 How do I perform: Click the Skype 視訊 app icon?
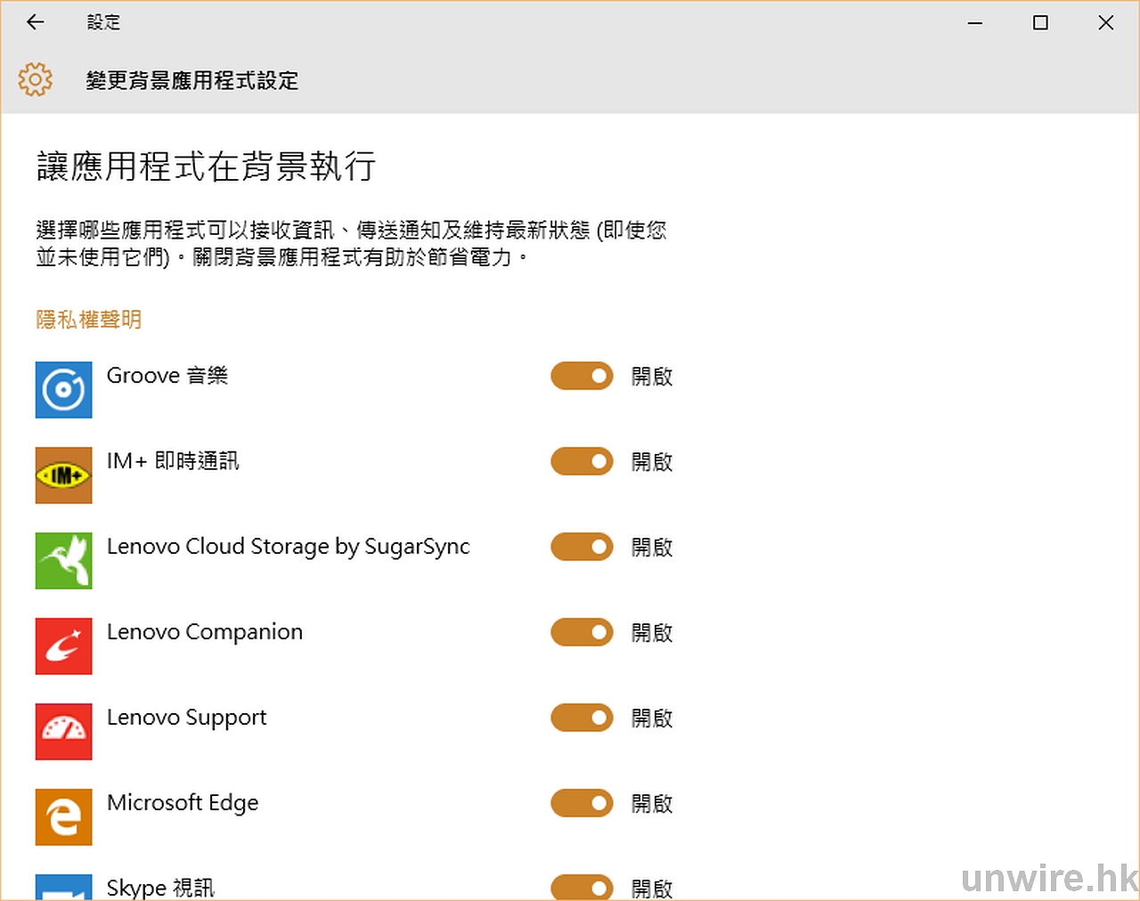pos(63,888)
